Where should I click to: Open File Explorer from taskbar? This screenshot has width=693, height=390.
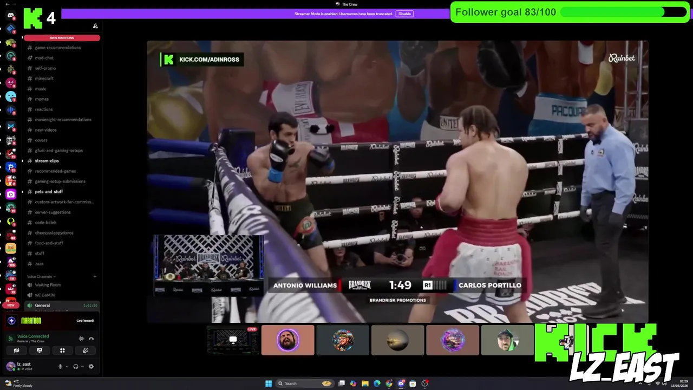click(x=365, y=383)
